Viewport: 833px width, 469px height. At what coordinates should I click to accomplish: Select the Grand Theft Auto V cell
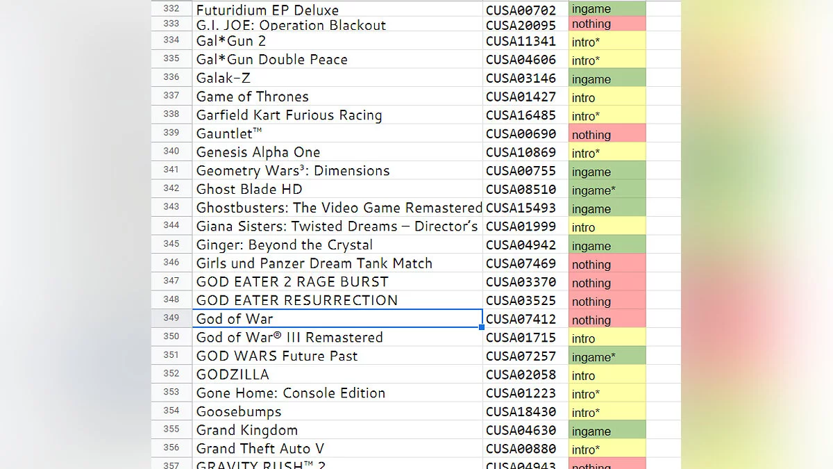(337, 449)
